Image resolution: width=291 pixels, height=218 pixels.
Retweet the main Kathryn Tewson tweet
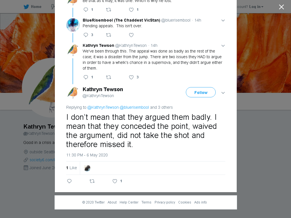click(92, 181)
